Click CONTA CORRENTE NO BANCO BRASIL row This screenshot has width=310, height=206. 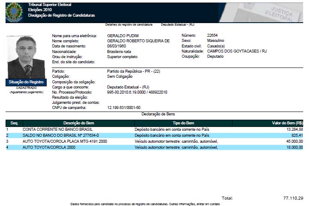point(154,129)
